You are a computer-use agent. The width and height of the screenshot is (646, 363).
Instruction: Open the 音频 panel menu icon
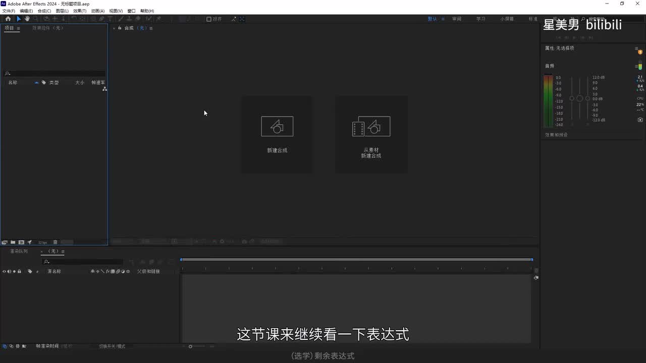point(637,66)
